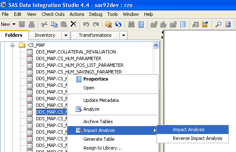Click the Copy toolbar icon
The width and height of the screenshot is (236, 152).
point(54,24)
